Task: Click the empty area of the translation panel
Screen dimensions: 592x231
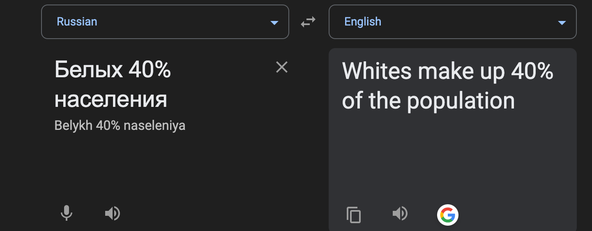Action: click(452, 156)
